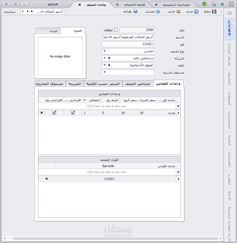The image size is (237, 243).
Task: Add new category with plus in الفئه
Action: [109, 65]
